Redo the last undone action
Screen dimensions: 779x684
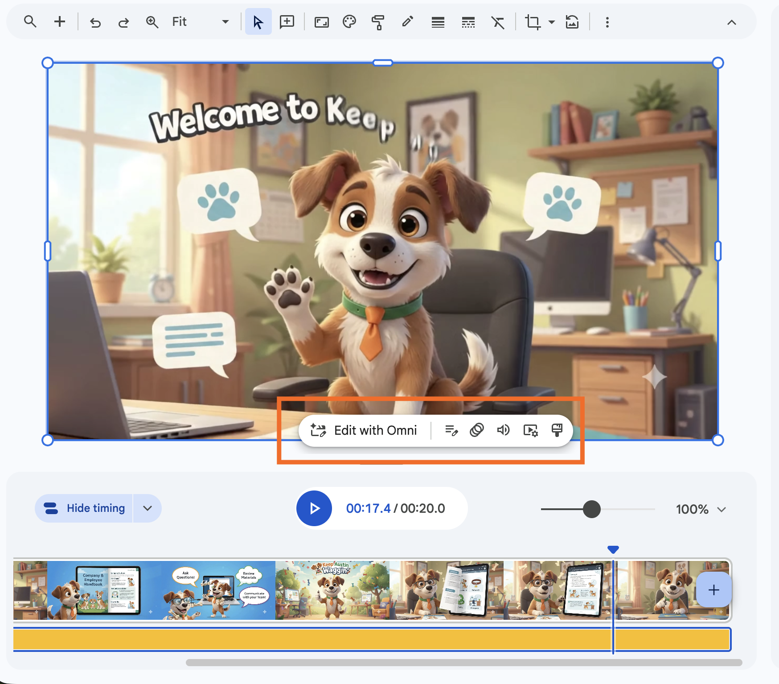pos(123,22)
